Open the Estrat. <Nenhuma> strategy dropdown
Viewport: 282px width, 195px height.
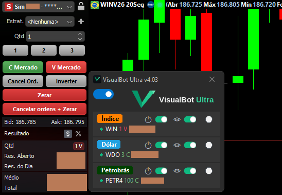pyautogui.click(x=50, y=22)
